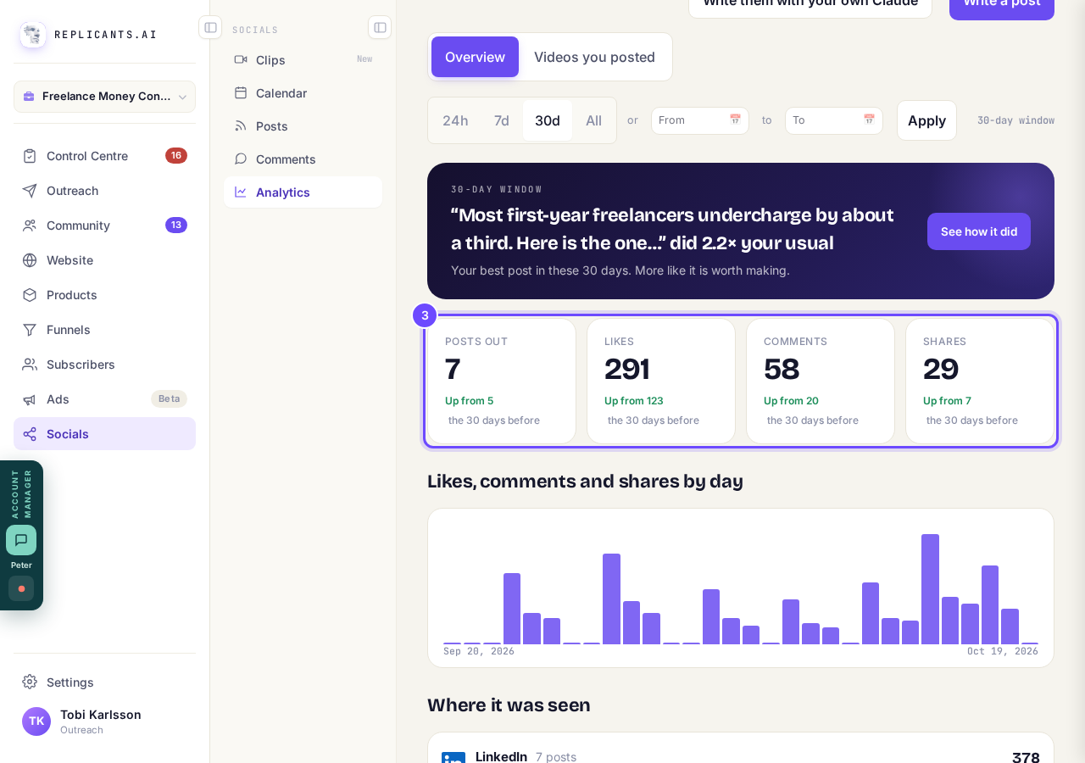Click See how it did button

(979, 231)
